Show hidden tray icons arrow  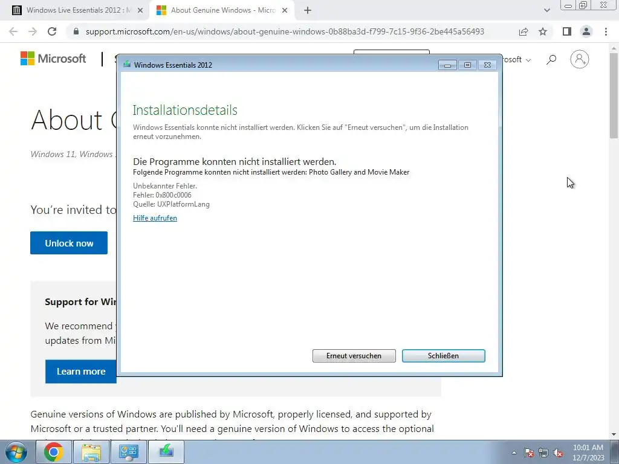coord(514,453)
